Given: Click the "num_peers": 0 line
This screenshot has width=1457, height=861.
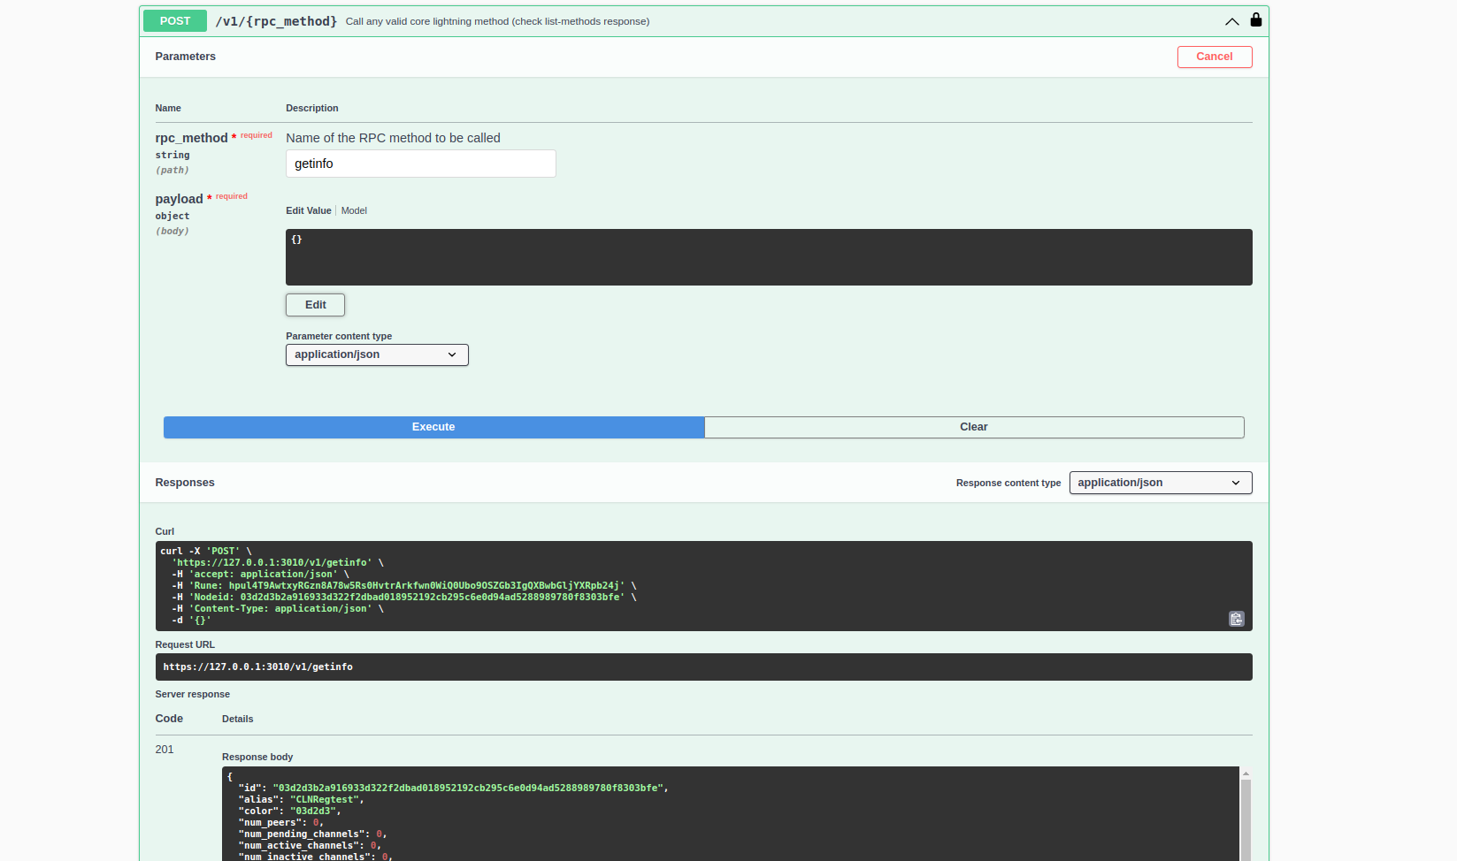Looking at the screenshot, I should pos(280,822).
